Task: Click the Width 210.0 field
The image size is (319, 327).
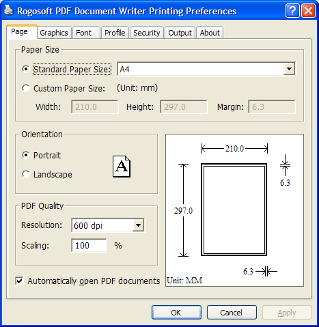Action: 95,106
